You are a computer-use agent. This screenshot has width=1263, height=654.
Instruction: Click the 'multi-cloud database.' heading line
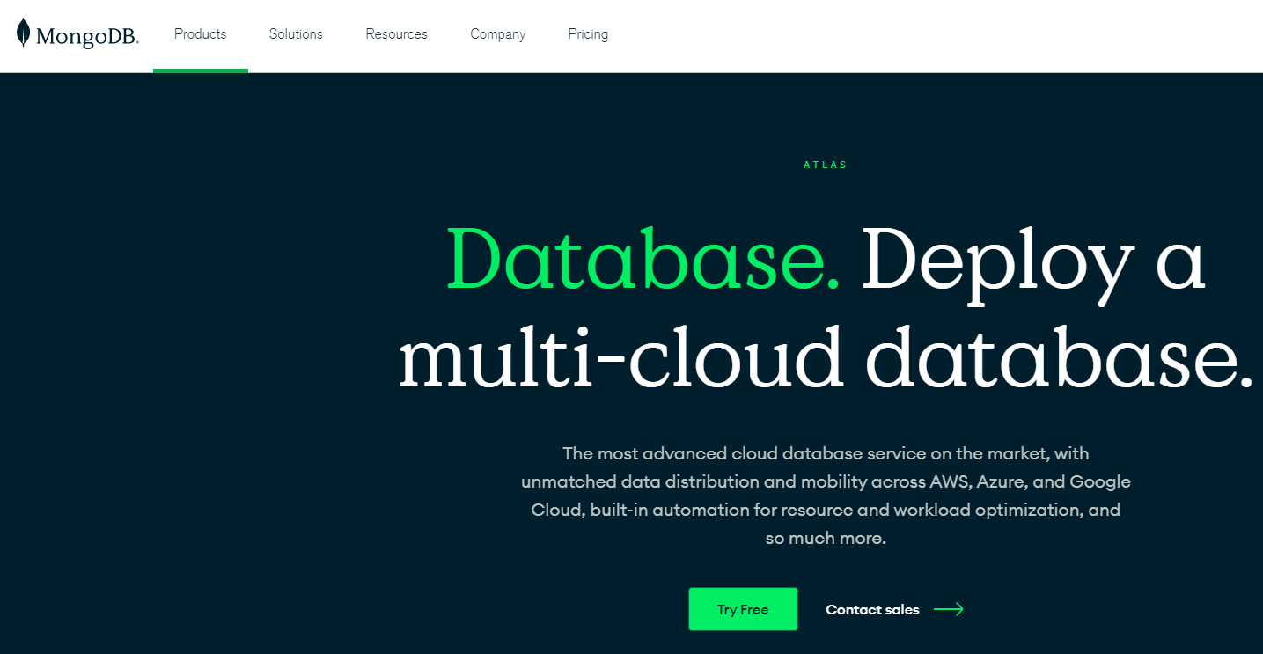pyautogui.click(x=826, y=358)
